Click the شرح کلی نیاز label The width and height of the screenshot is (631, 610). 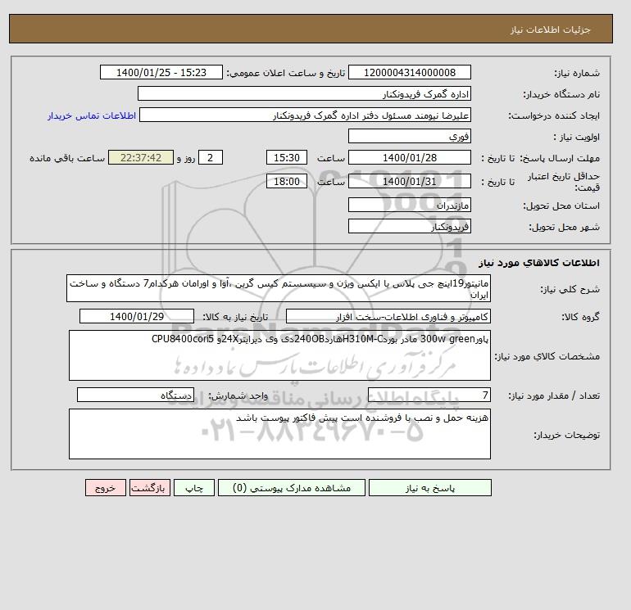570,290
